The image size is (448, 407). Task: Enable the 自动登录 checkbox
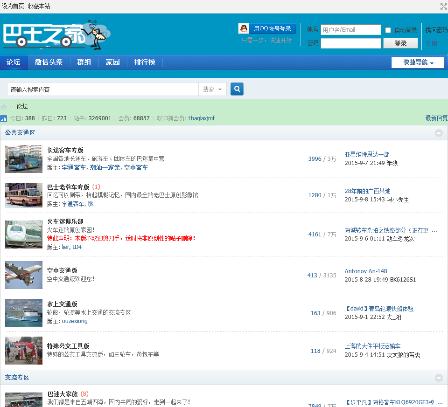[388, 30]
